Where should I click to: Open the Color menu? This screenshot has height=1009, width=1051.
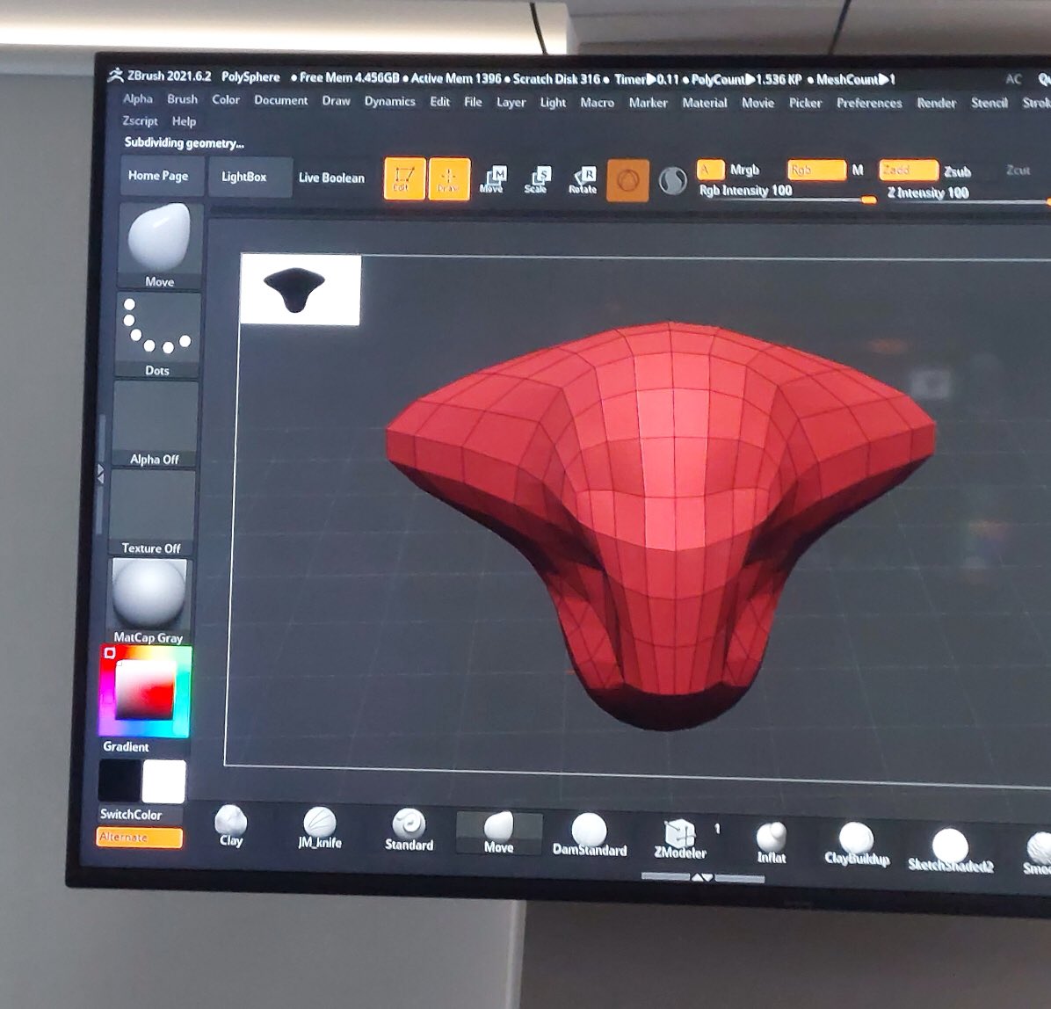tap(226, 99)
